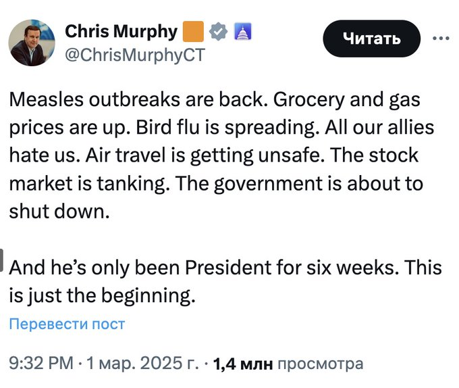Screen dimensions: 459x388
Task: Click the government building badge icon
Action: [x=241, y=31]
